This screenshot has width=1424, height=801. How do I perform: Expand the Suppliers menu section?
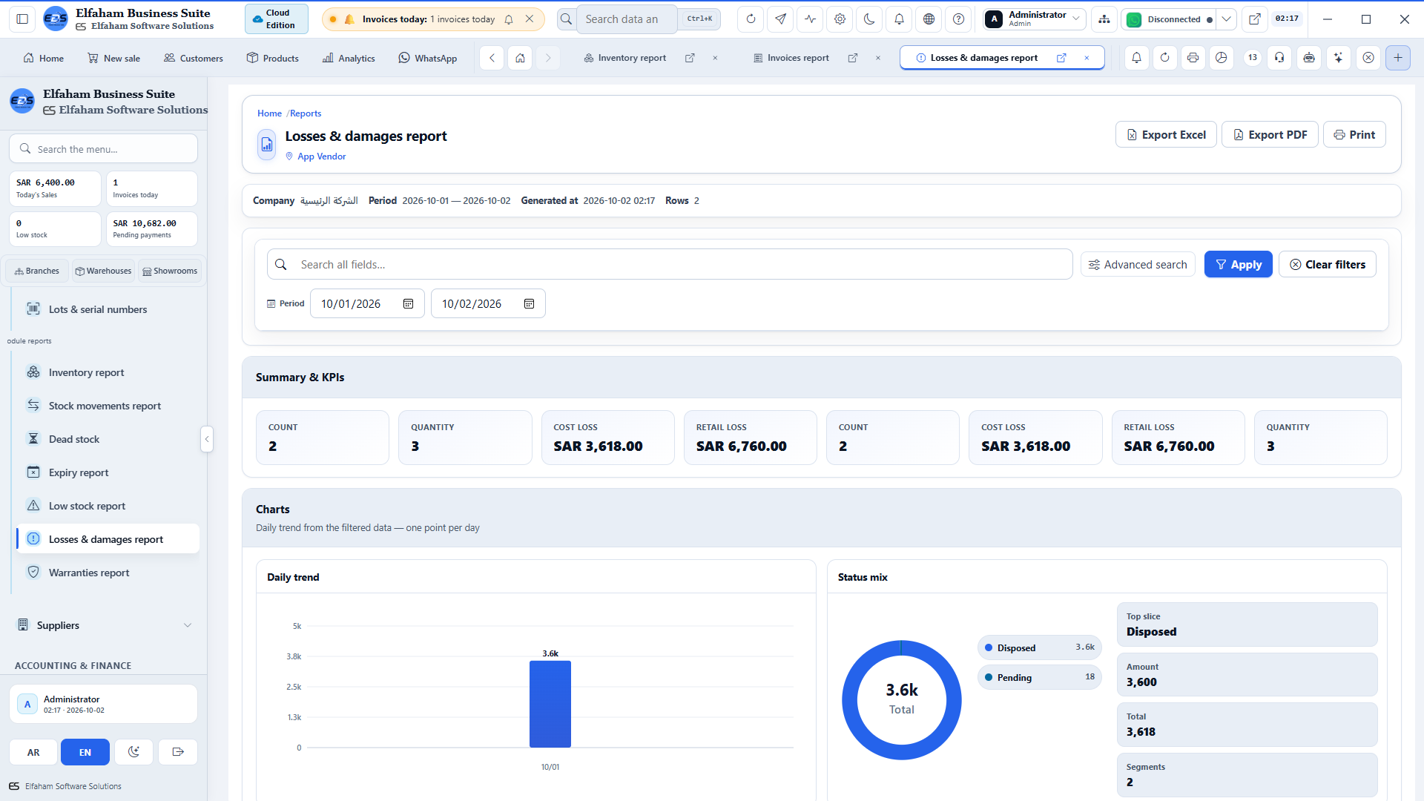coord(105,625)
